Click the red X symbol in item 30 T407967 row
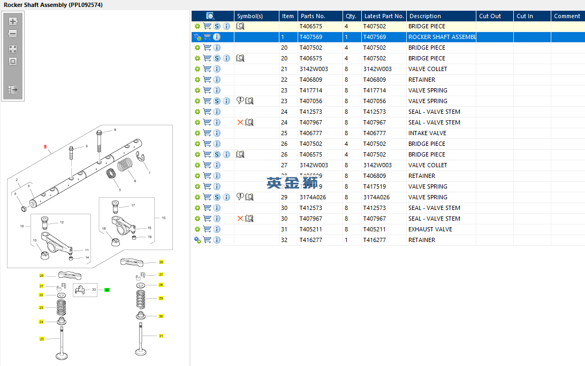 click(x=240, y=218)
